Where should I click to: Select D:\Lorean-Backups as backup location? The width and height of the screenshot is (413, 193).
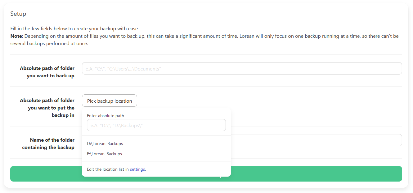click(105, 144)
